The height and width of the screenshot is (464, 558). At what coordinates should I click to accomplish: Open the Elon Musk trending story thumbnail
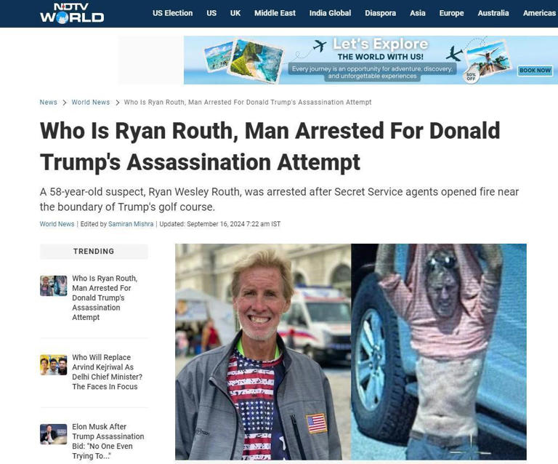point(53,434)
